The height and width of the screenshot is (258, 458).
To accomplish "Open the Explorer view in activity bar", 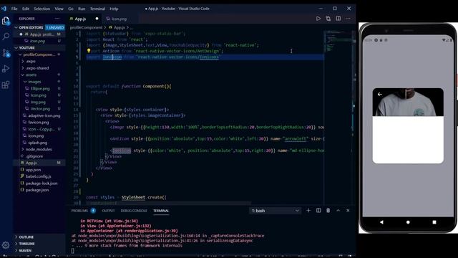I will click(6, 21).
